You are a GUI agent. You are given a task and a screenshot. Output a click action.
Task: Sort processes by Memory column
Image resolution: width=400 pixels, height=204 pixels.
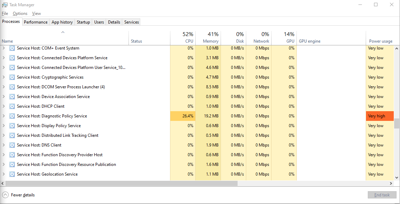point(208,38)
